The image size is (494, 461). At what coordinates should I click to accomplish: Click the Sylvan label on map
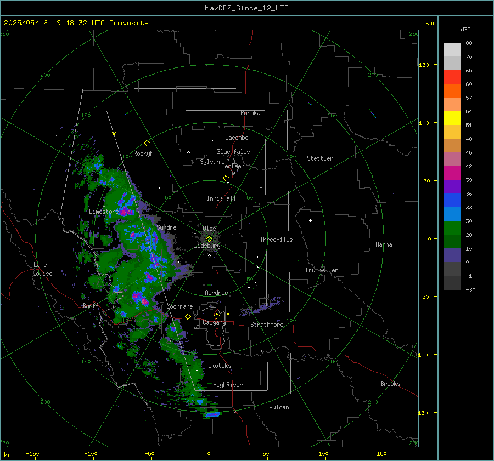pyautogui.click(x=210, y=162)
